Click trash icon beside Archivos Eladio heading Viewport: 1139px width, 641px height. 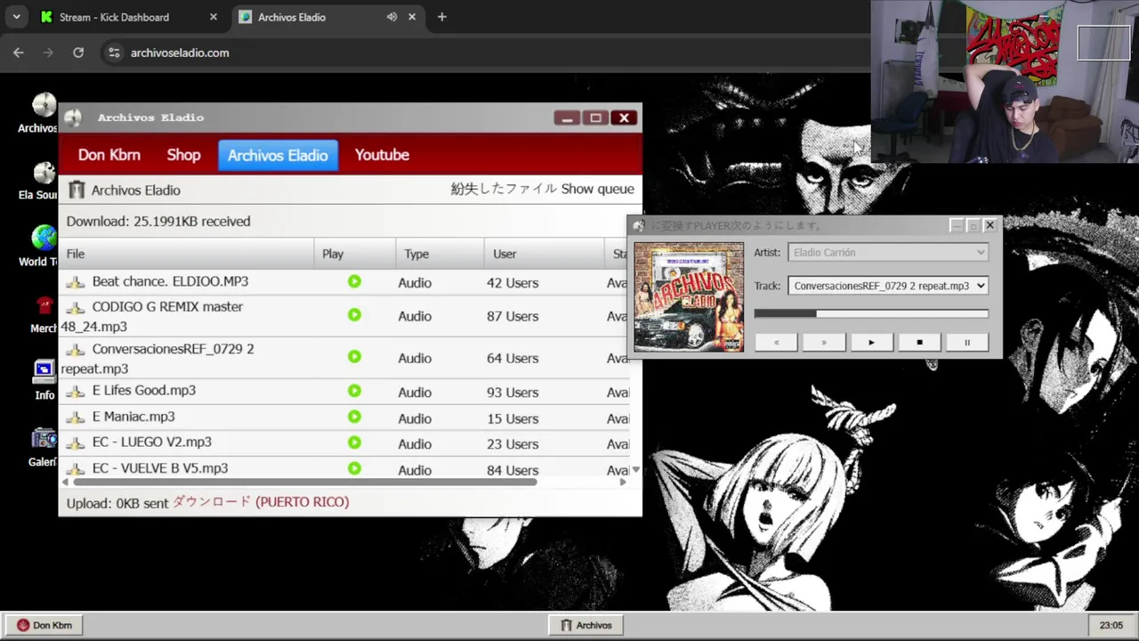[x=77, y=190]
